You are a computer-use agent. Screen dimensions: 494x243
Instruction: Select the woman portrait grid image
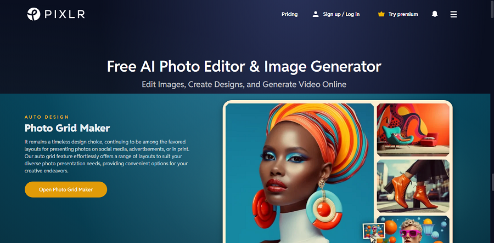tap(300, 173)
